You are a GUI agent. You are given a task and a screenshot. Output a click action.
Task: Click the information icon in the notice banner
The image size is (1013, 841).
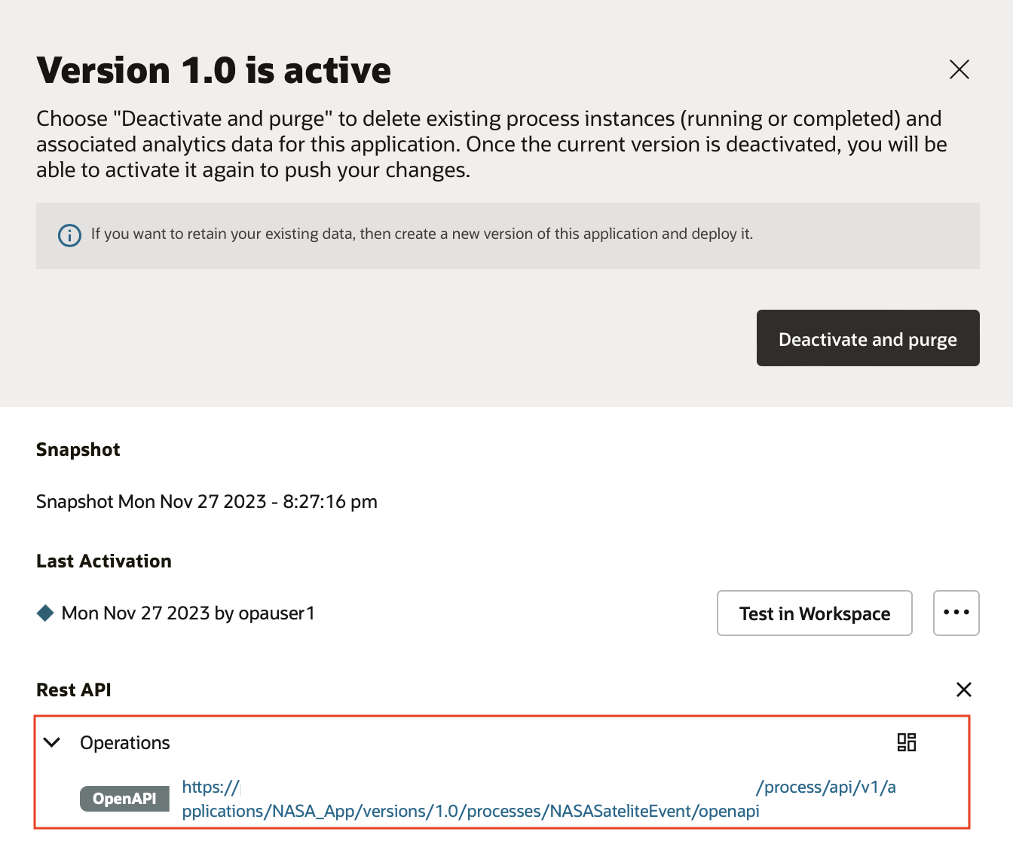[69, 235]
